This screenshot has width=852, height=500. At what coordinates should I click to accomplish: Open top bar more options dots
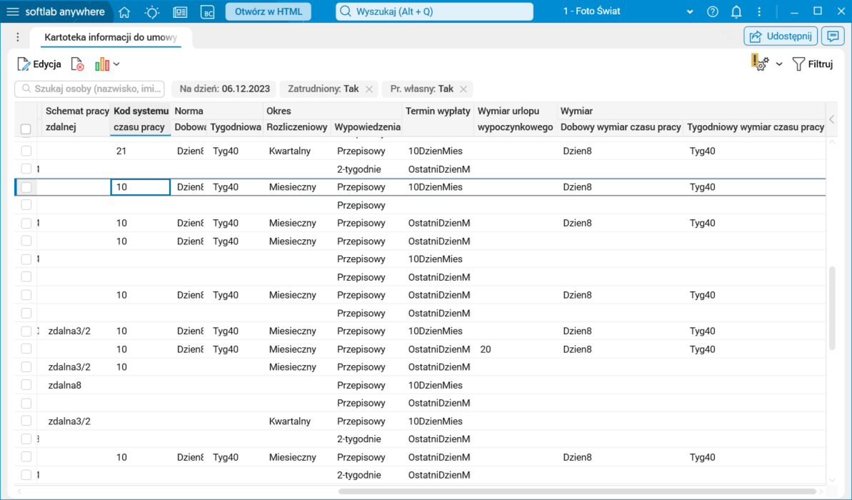(x=759, y=11)
